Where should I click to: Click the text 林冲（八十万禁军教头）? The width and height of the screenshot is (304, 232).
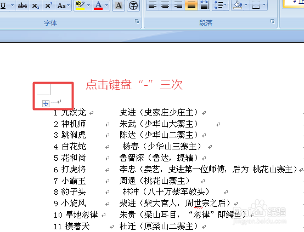pos(166,192)
